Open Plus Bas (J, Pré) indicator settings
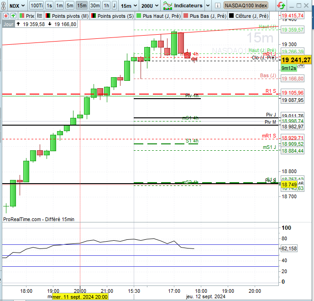 (208, 16)
